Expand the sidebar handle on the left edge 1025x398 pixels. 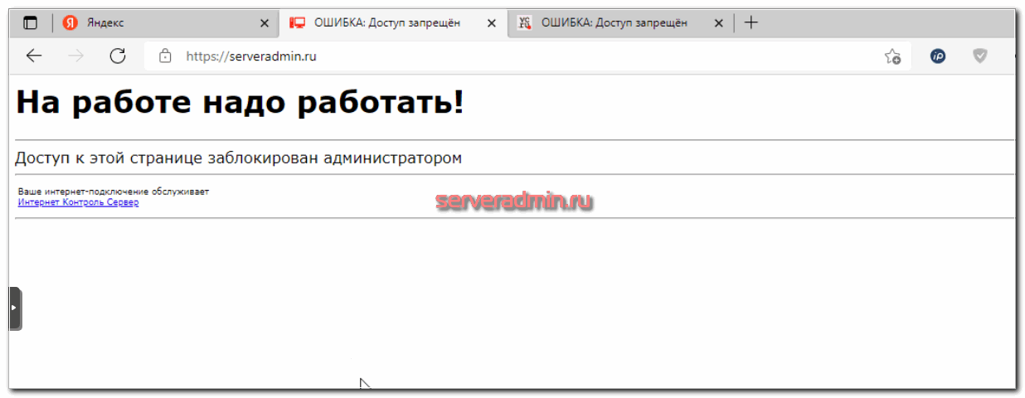pos(15,308)
